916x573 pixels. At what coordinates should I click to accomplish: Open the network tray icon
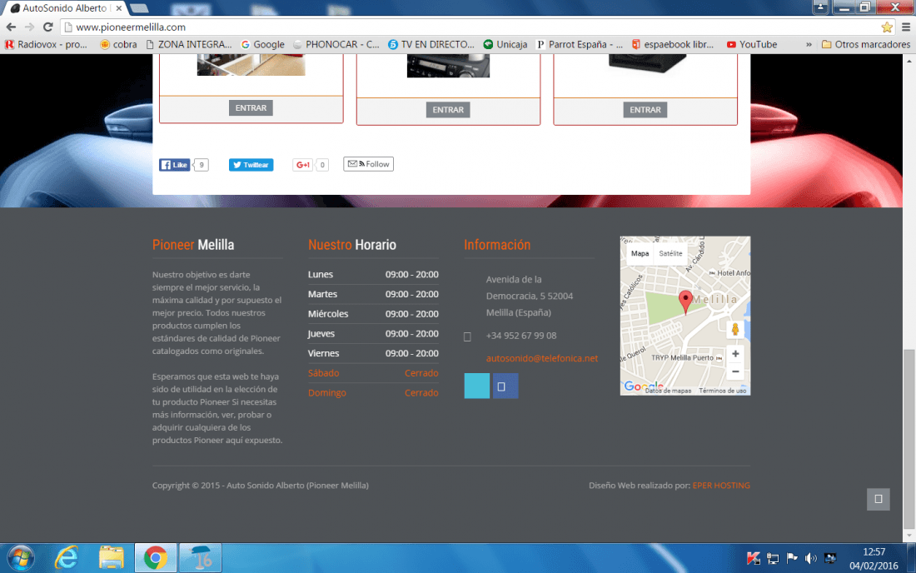pyautogui.click(x=772, y=558)
